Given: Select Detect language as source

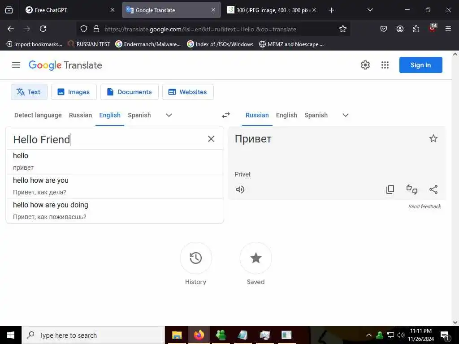Looking at the screenshot, I should point(38,115).
